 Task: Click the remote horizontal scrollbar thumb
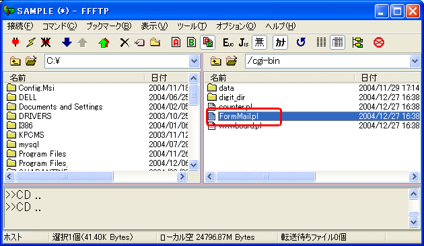click(266, 177)
